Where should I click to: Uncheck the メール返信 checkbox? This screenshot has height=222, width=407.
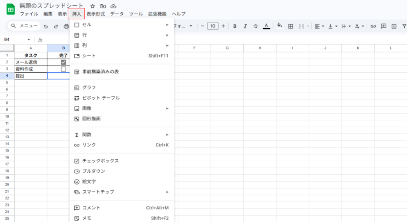[63, 62]
